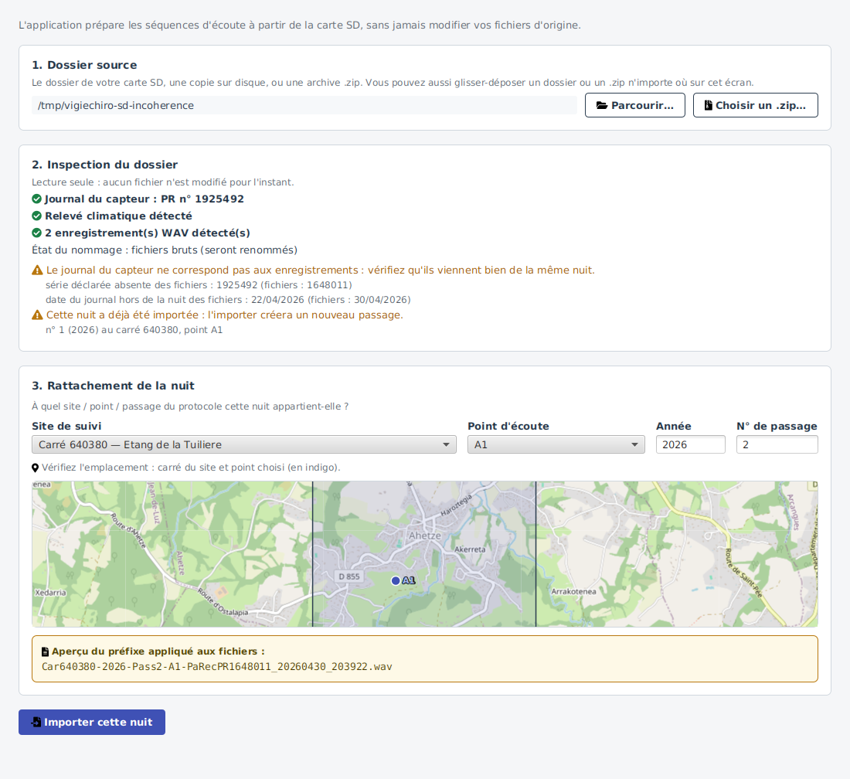Click the file name preview Car640380-2026-Pass2-A1 text

217,667
